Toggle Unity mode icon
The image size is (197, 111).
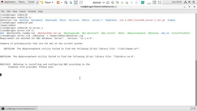[x=81, y=2]
